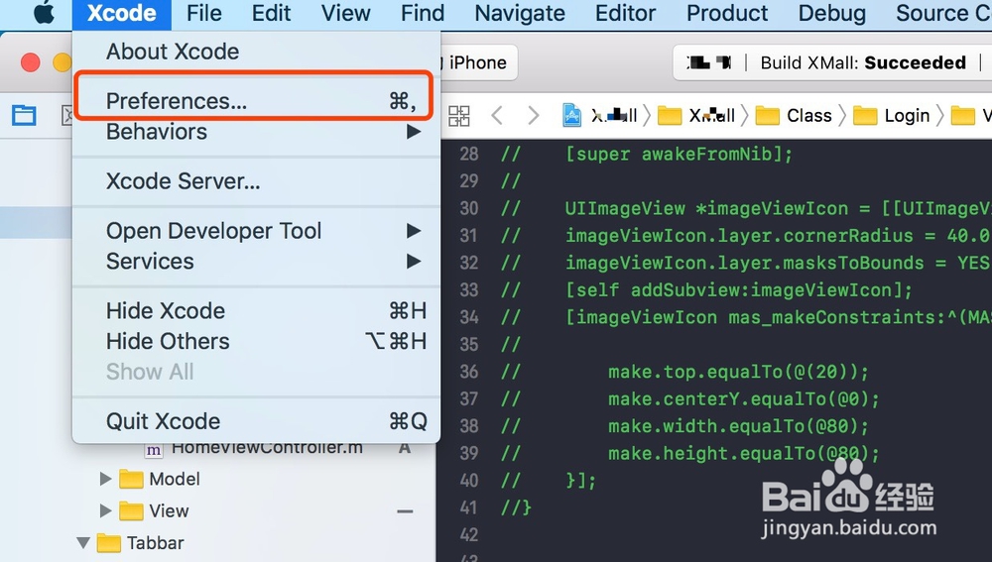Select About Xcode
This screenshot has width=992, height=562.
tap(256, 52)
